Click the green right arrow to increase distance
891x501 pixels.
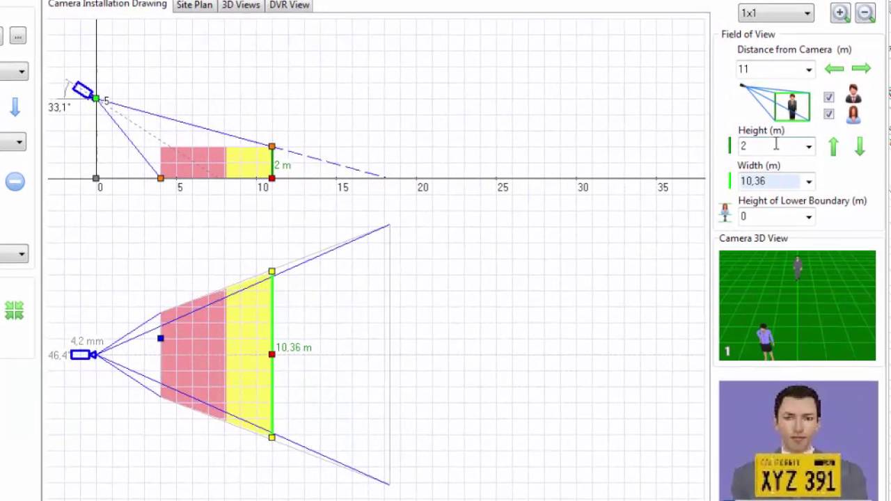pos(861,68)
